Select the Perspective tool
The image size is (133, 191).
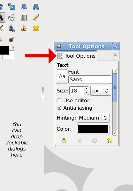[36, 7]
